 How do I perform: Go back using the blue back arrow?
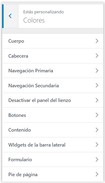click(10, 16)
